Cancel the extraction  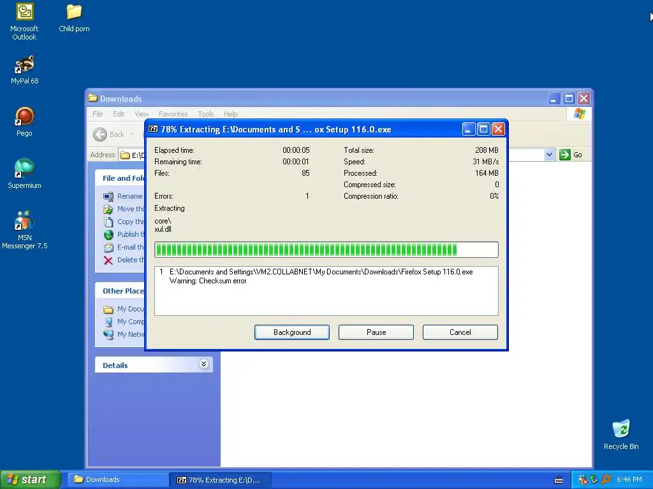click(460, 332)
